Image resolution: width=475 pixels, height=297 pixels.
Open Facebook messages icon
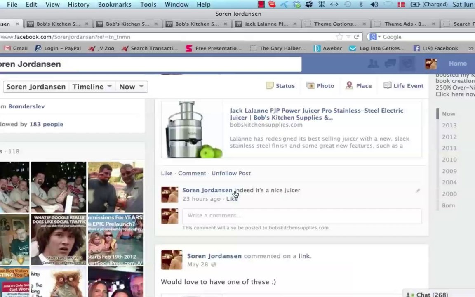click(390, 64)
